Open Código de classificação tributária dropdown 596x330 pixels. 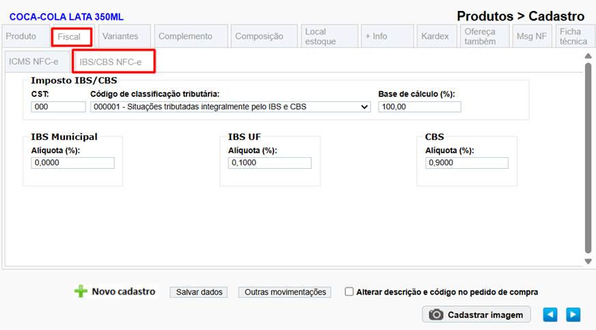230,107
